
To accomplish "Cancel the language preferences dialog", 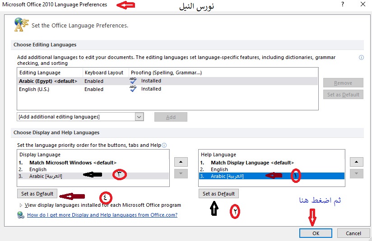I will click(x=353, y=233).
